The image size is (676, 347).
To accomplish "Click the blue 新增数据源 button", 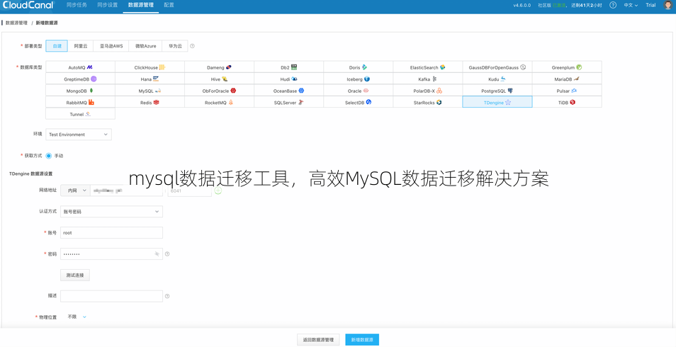I will pyautogui.click(x=362, y=340).
